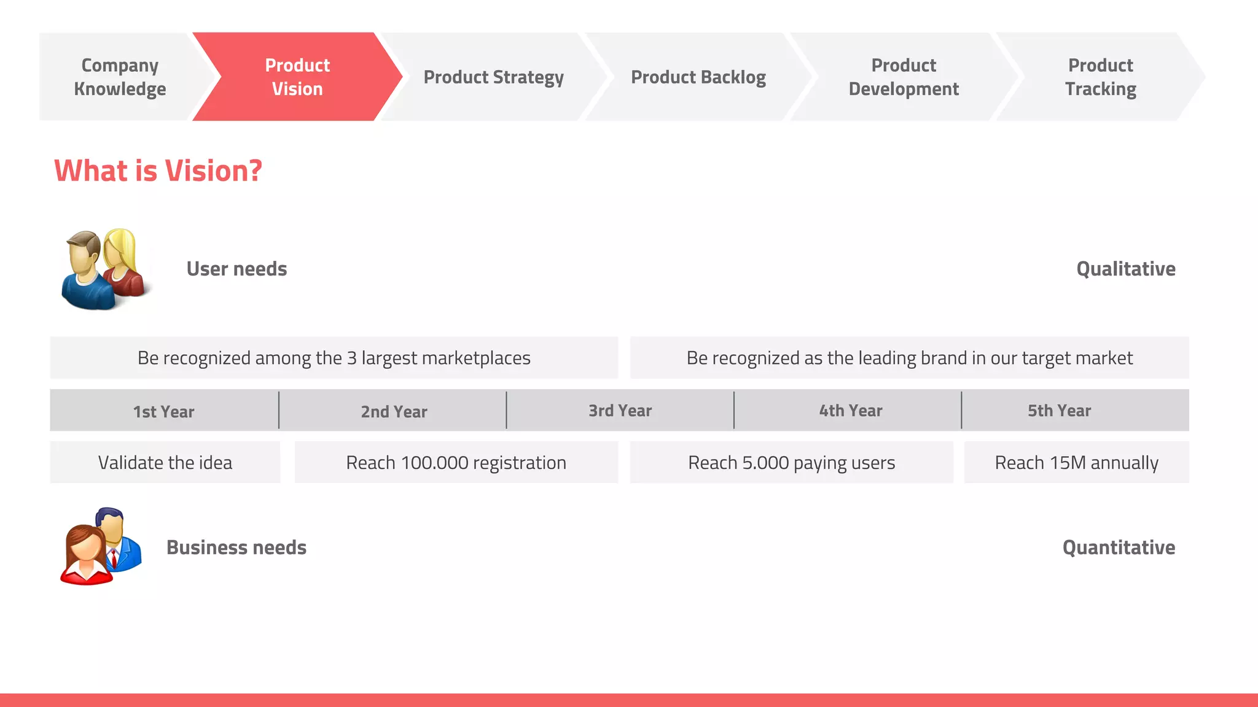Viewport: 1258px width, 707px height.
Task: Select the highlighted Product Vision step
Action: (297, 77)
